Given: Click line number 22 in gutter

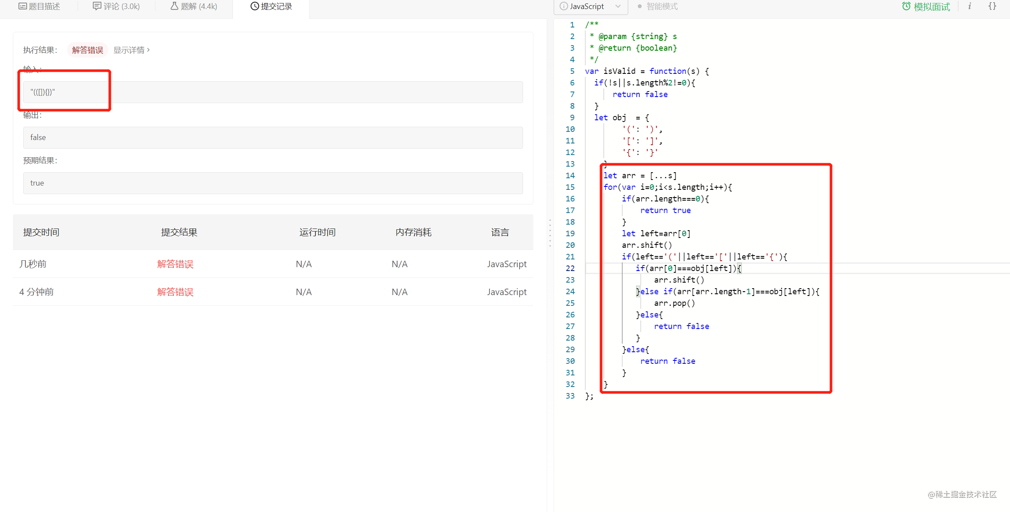Looking at the screenshot, I should (x=570, y=268).
